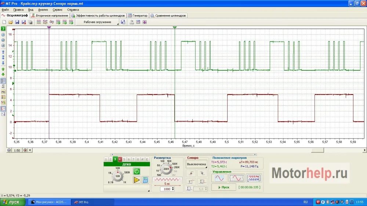Adjust the sweep 1000 value spinner

pos(167,189)
